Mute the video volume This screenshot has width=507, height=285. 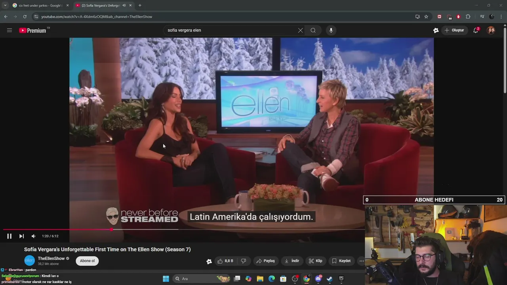(x=34, y=236)
